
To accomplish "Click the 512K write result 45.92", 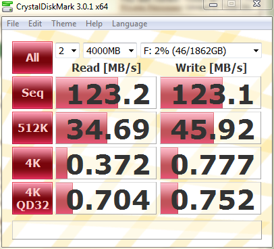I will point(211,128).
